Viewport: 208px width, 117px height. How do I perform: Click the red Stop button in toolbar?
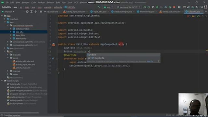[174, 7]
